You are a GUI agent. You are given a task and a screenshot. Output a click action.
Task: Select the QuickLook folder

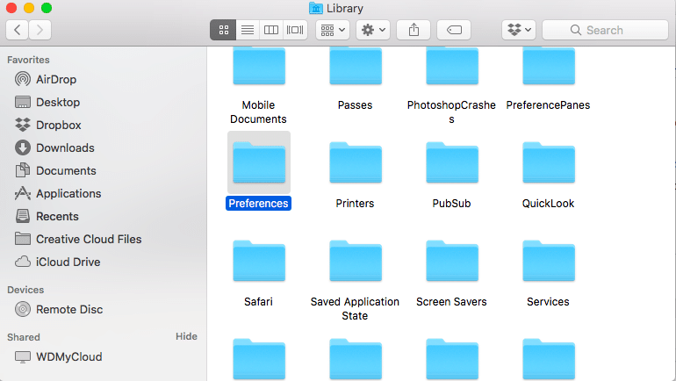coord(549,162)
